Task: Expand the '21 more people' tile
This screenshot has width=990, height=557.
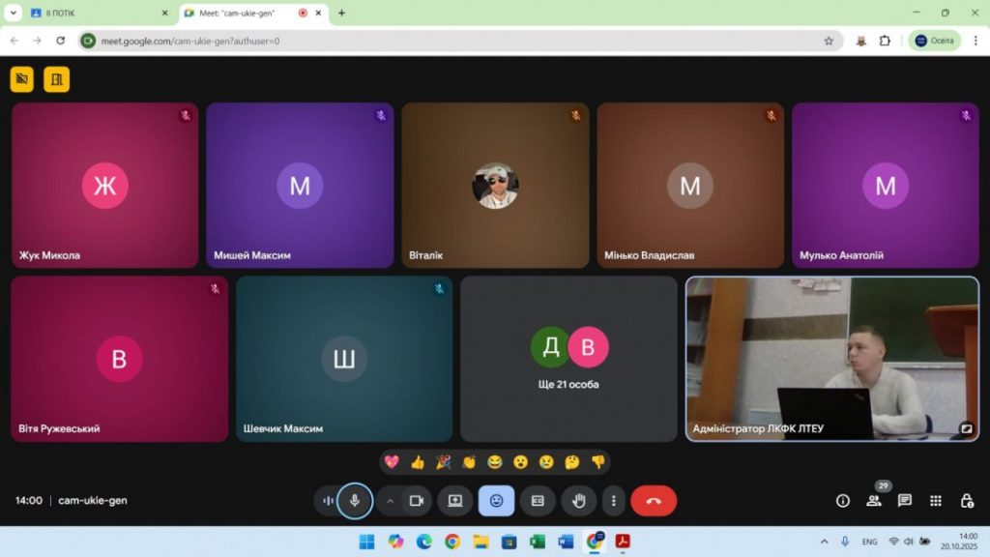Action: point(568,359)
